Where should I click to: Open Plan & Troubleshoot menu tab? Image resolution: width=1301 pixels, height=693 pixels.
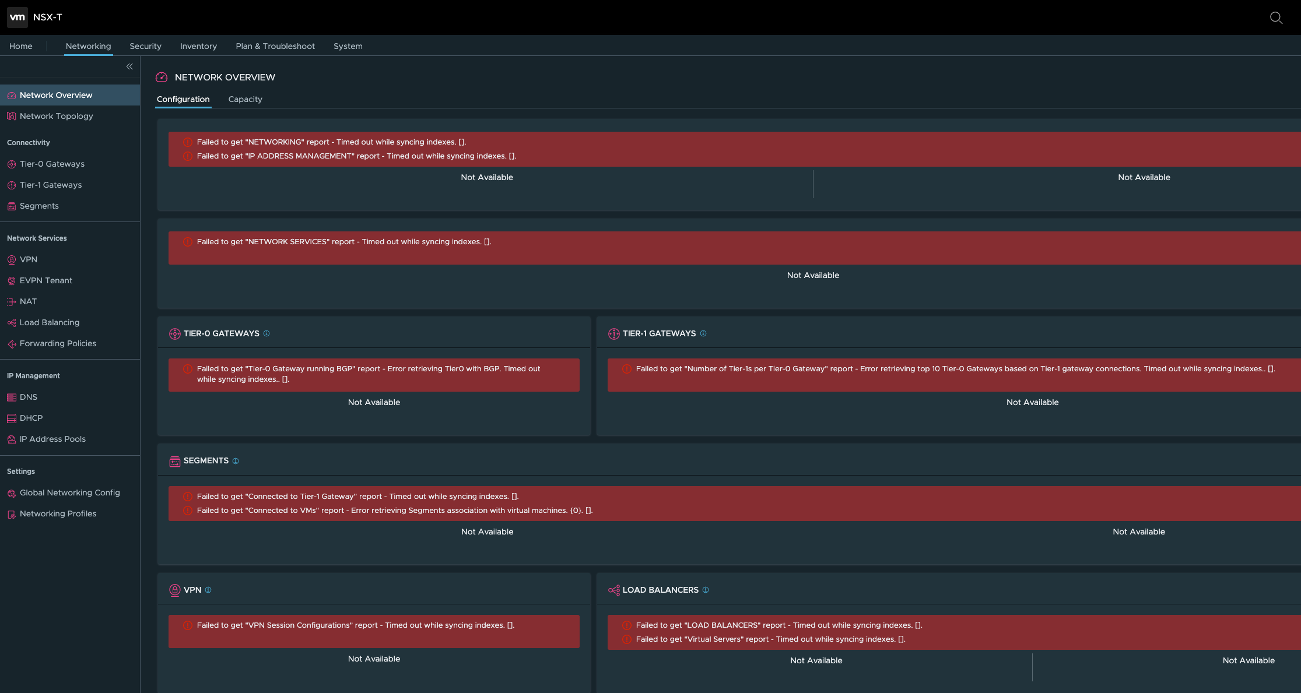click(x=275, y=46)
